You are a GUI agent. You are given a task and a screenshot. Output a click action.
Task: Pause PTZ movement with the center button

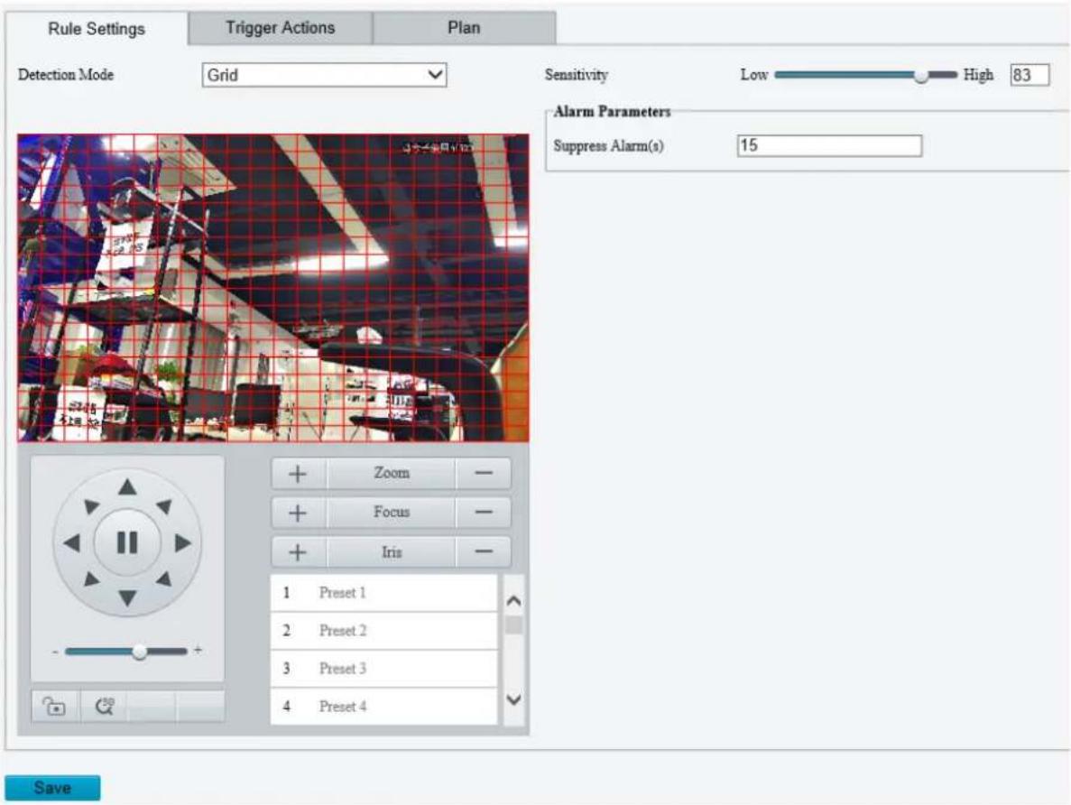pos(127,542)
